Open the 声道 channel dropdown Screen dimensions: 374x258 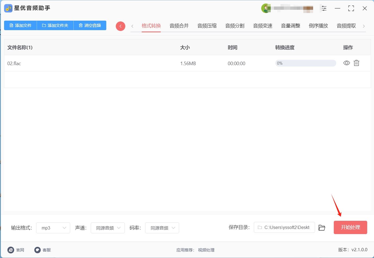108,228
